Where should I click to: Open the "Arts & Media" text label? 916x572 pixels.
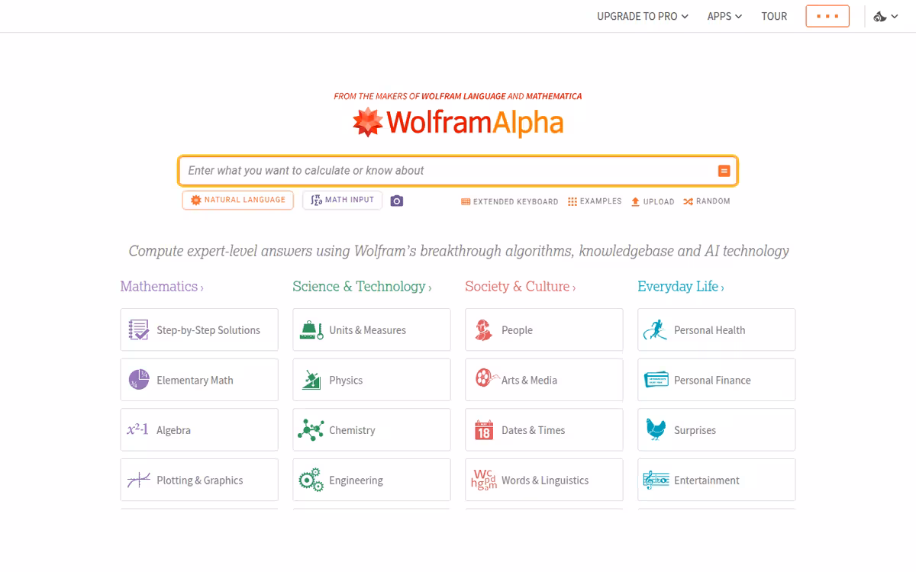tap(529, 381)
